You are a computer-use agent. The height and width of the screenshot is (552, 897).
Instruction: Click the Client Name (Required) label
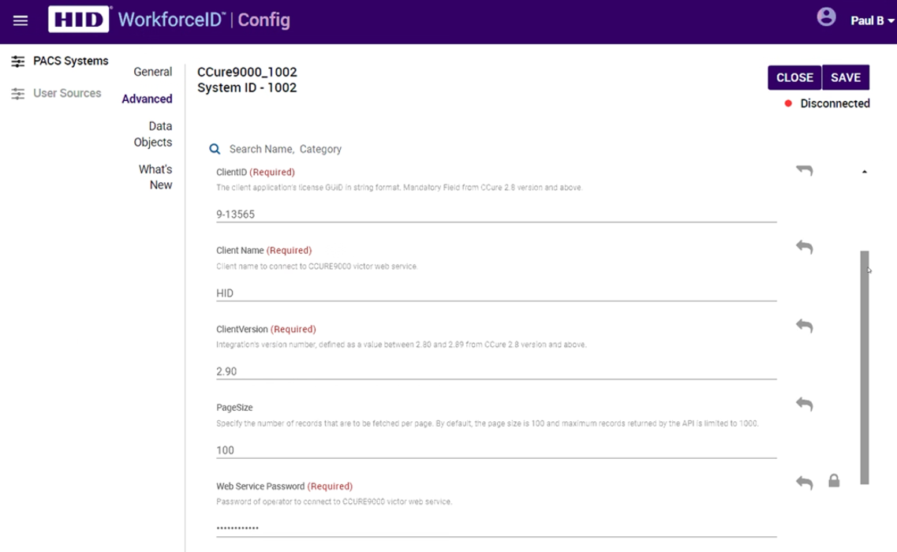point(263,250)
